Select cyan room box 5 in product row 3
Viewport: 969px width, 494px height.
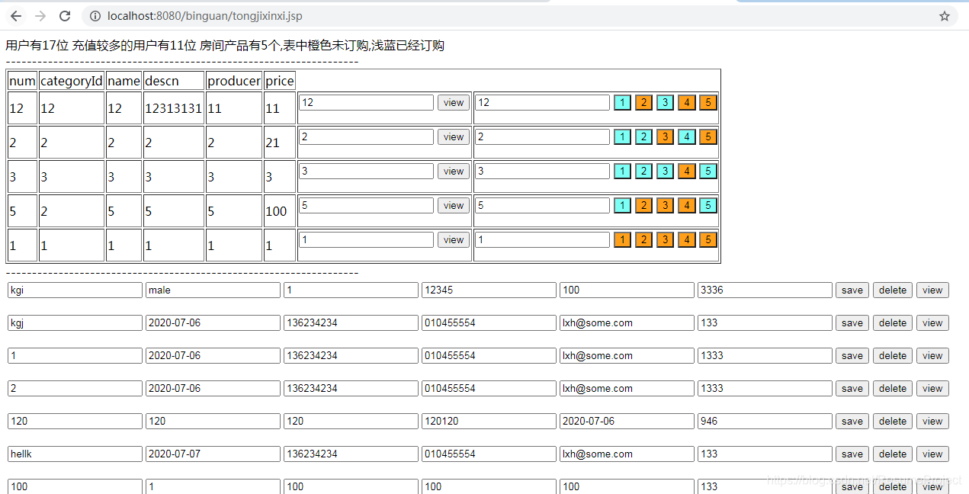[x=708, y=172]
